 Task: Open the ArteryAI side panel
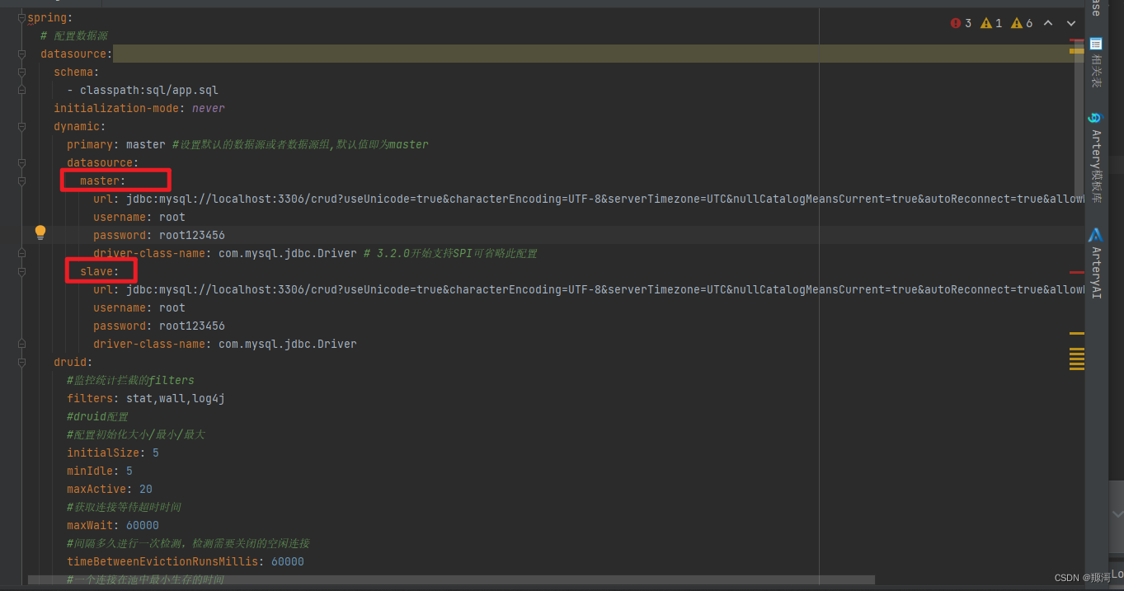(x=1096, y=264)
